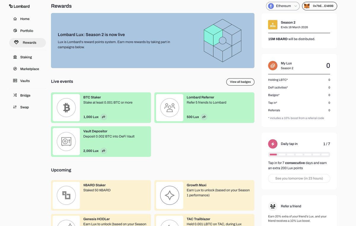Click See you tomorrow tap-in button
The image size is (356, 226).
299,178
